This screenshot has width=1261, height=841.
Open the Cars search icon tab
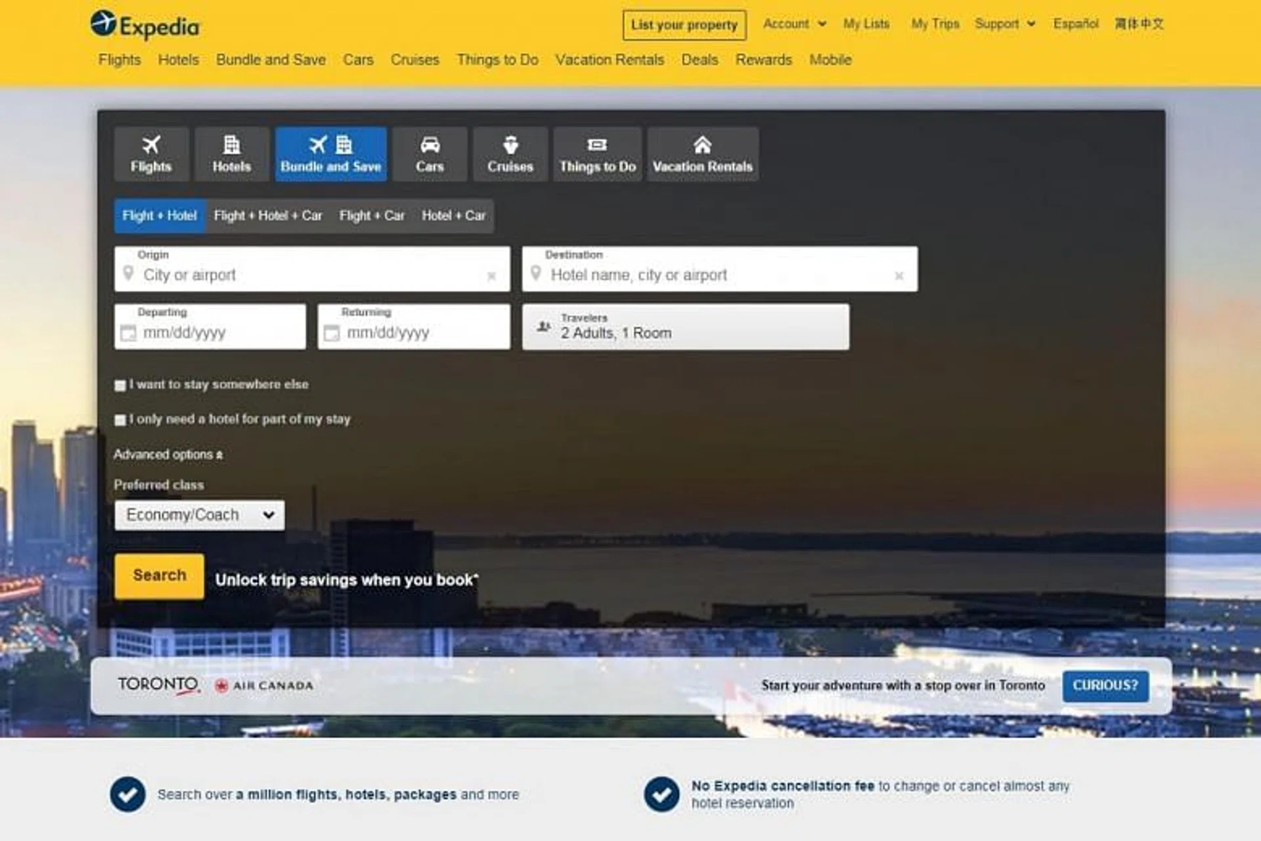tap(430, 154)
